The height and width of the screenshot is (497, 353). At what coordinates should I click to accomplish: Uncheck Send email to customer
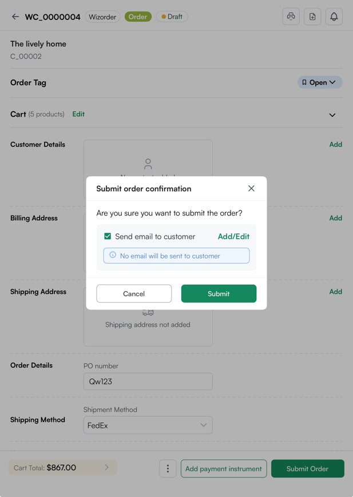pyautogui.click(x=108, y=236)
